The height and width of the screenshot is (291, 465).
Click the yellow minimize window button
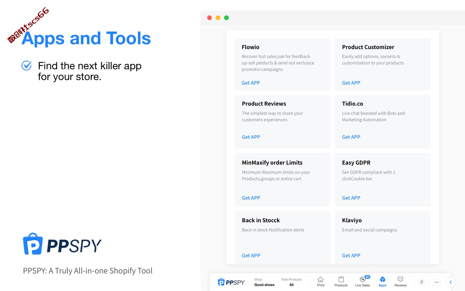point(218,18)
